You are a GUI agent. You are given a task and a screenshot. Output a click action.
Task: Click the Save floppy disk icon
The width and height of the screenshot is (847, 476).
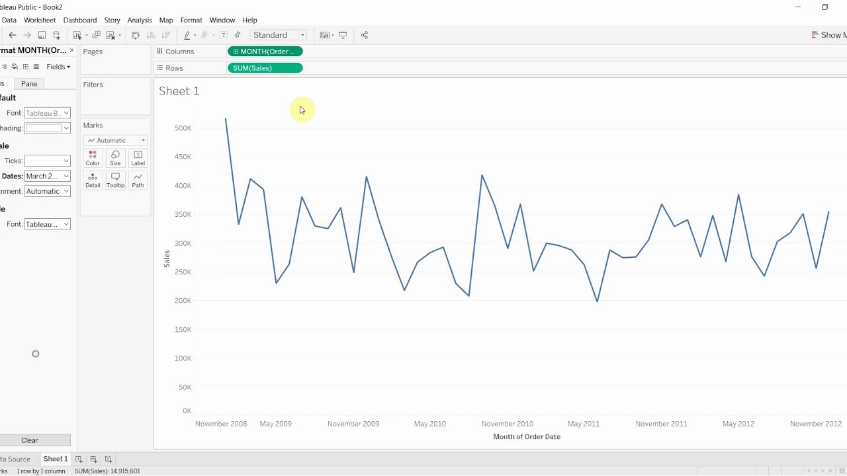(42, 35)
